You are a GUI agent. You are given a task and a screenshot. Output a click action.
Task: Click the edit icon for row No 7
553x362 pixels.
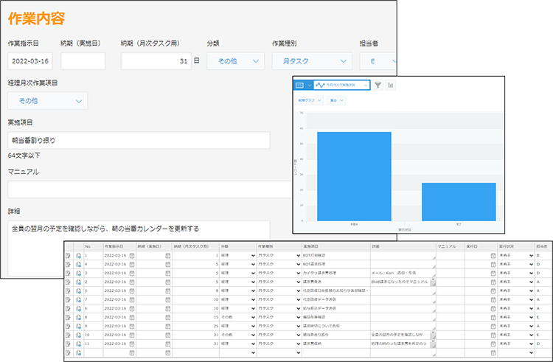coord(69,299)
